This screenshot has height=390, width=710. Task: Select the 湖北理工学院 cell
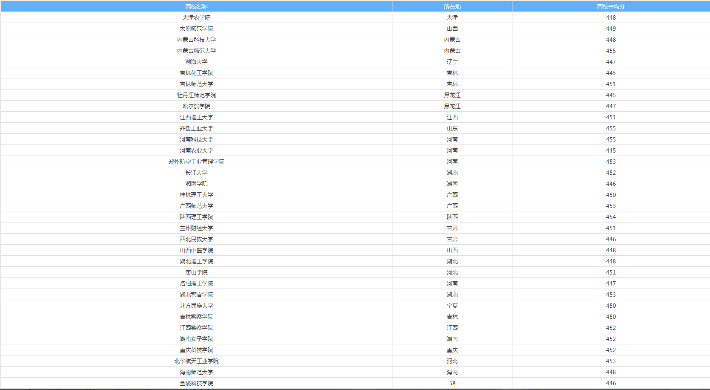pyautogui.click(x=196, y=261)
